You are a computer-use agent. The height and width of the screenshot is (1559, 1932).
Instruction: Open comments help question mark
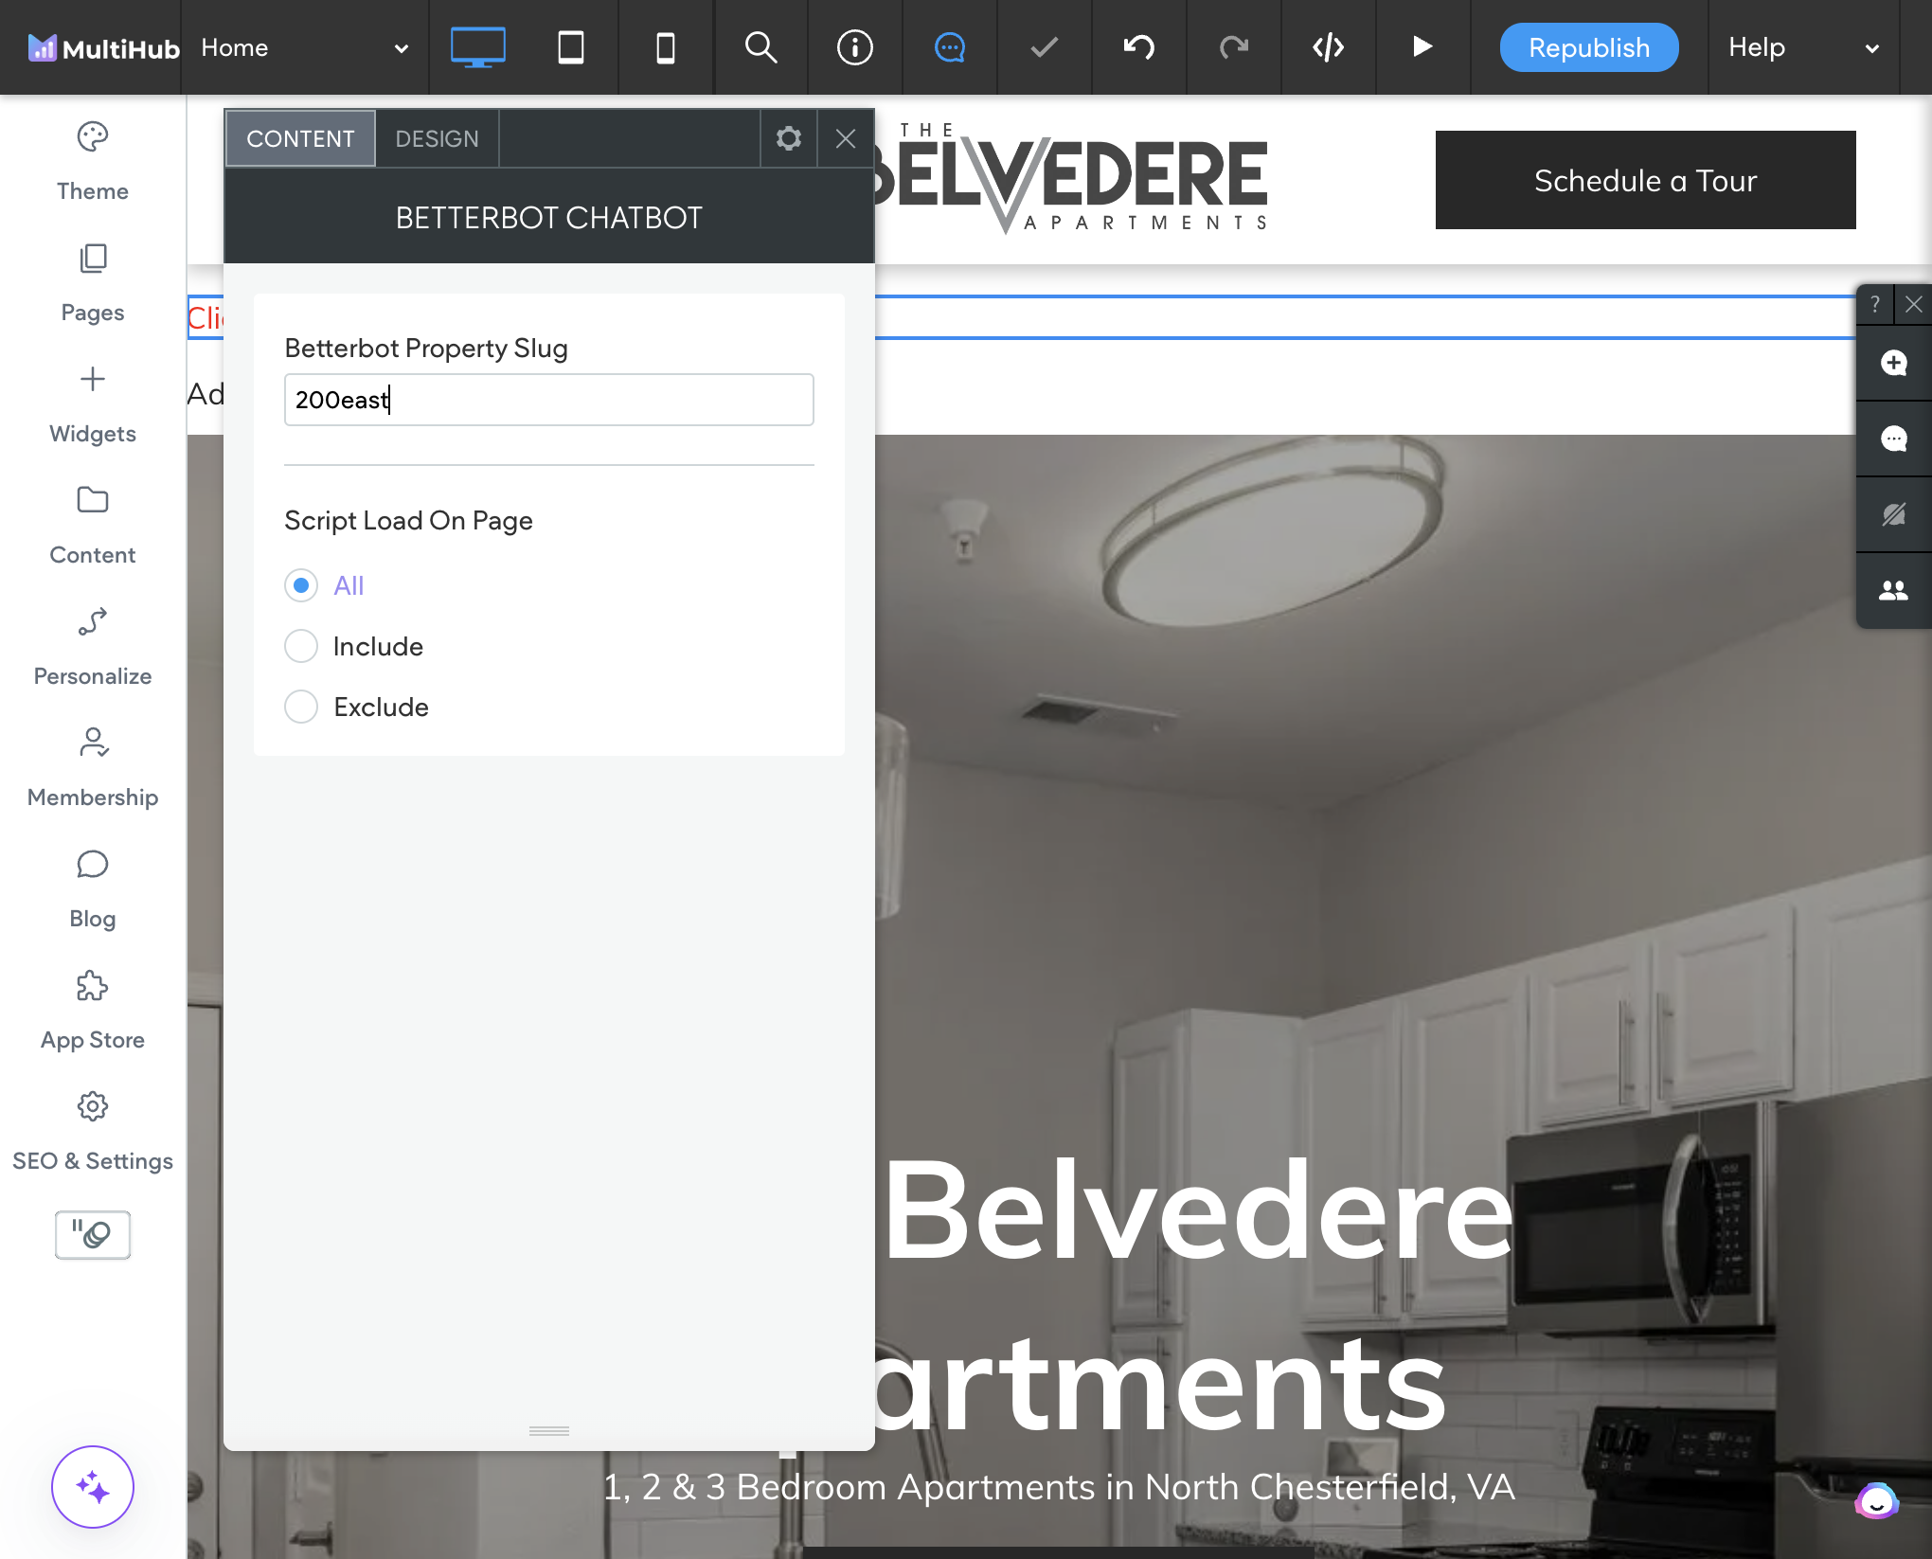click(x=1875, y=304)
